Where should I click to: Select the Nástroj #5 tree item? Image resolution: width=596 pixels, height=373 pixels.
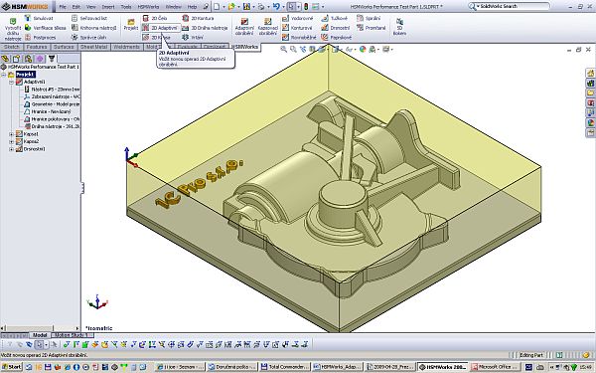(52, 90)
